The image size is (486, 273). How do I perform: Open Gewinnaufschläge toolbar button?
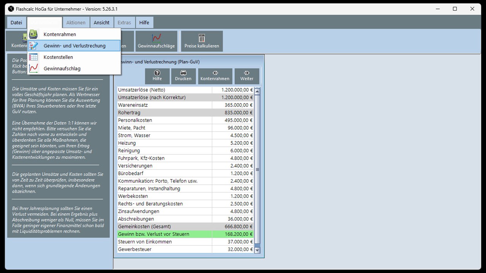click(x=156, y=41)
